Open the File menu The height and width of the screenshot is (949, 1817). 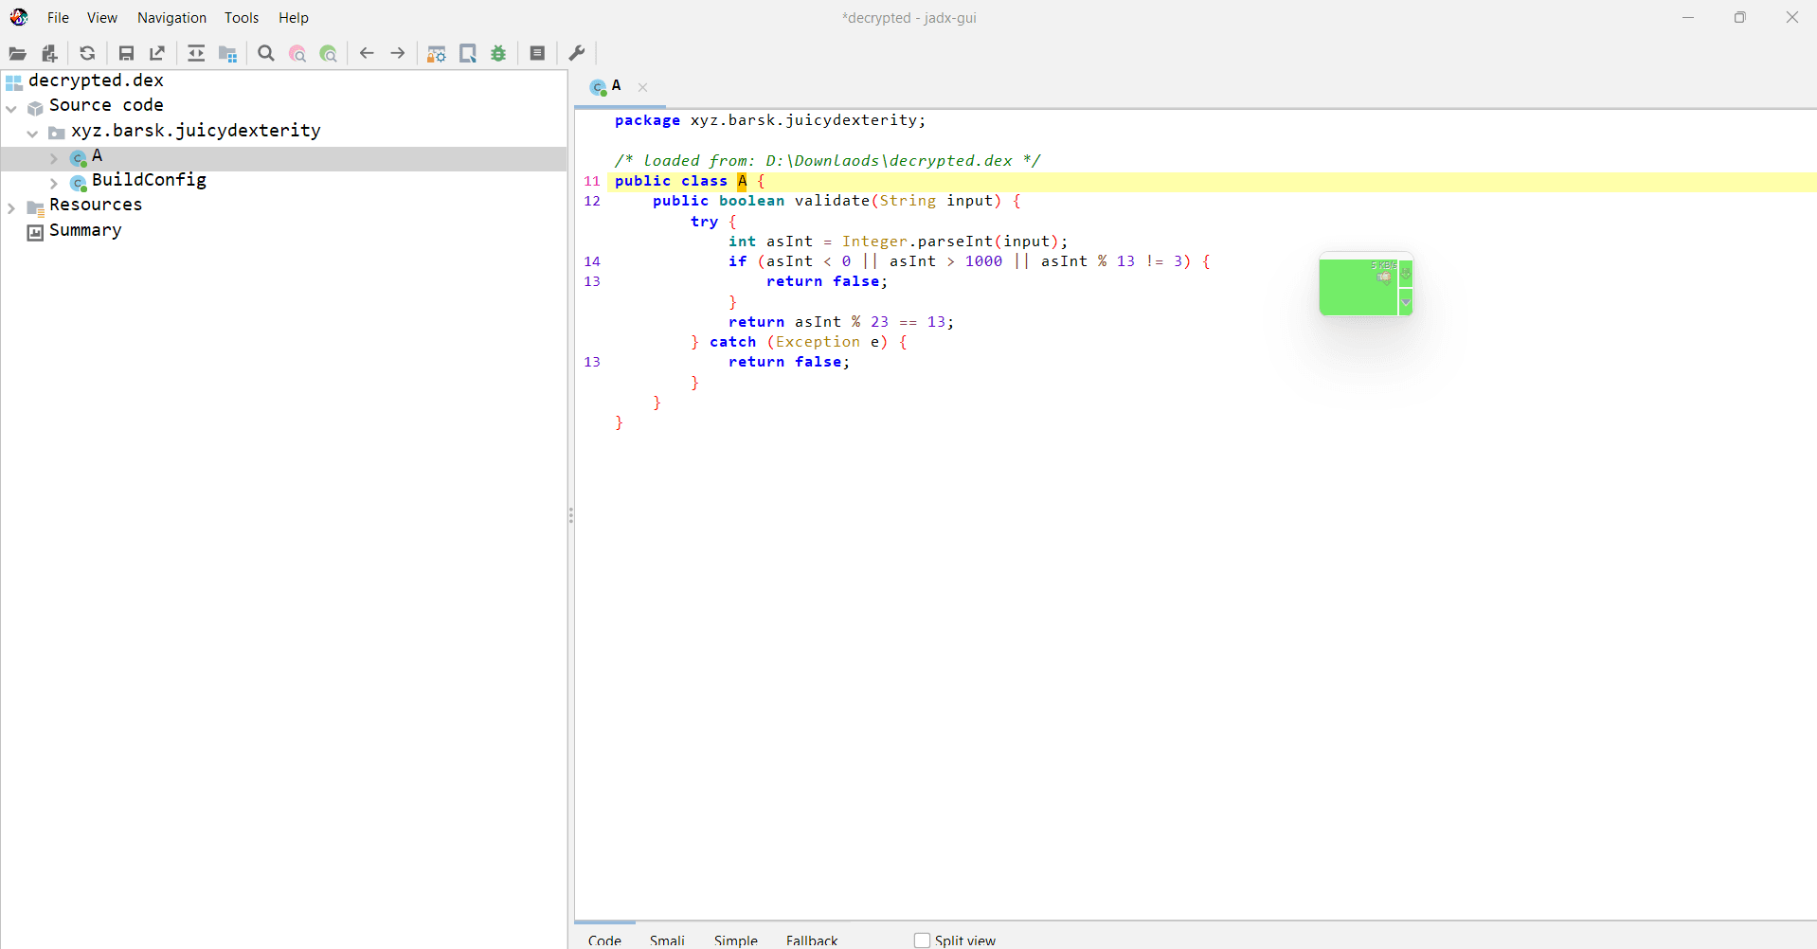pos(58,18)
